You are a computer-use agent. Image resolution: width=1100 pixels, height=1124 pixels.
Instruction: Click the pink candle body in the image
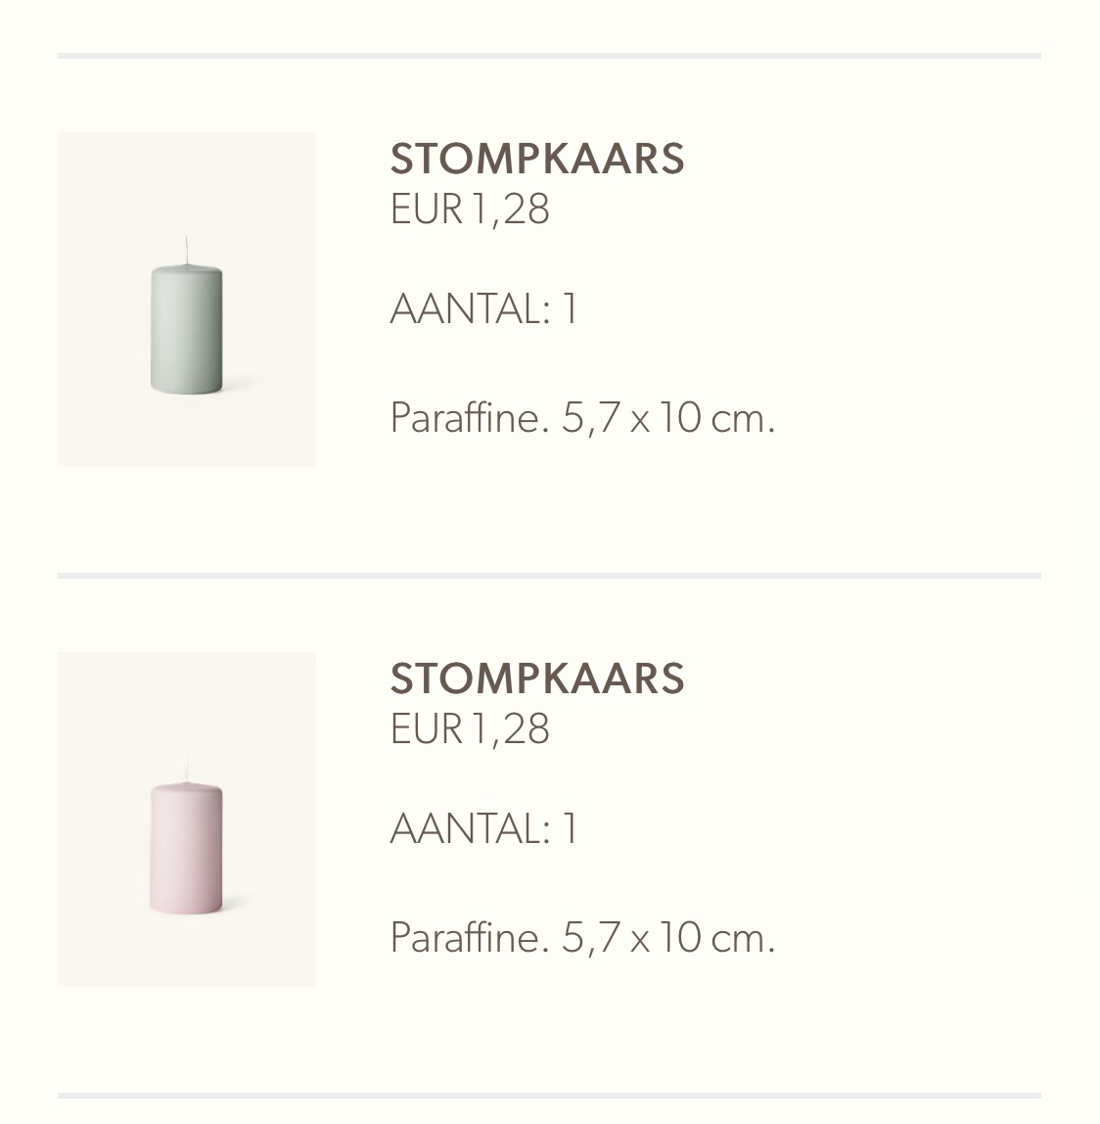tap(186, 850)
